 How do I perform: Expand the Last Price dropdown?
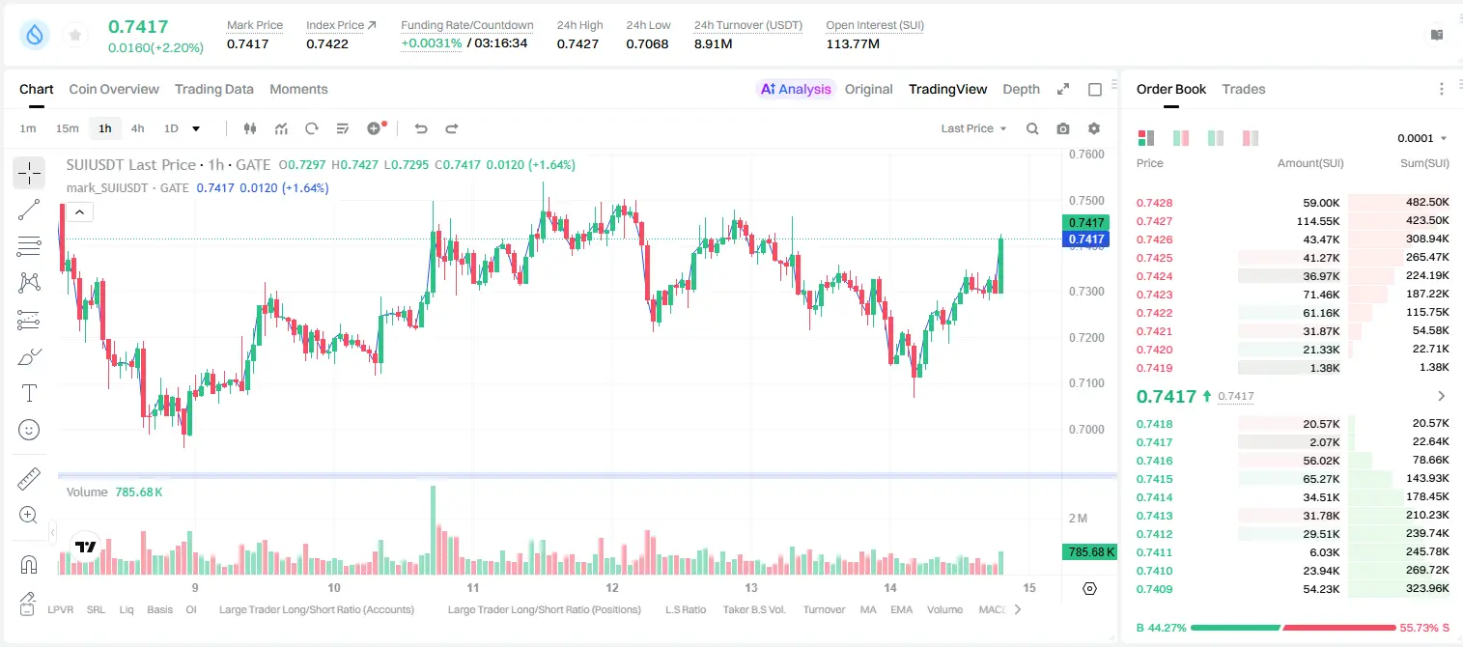[973, 128]
